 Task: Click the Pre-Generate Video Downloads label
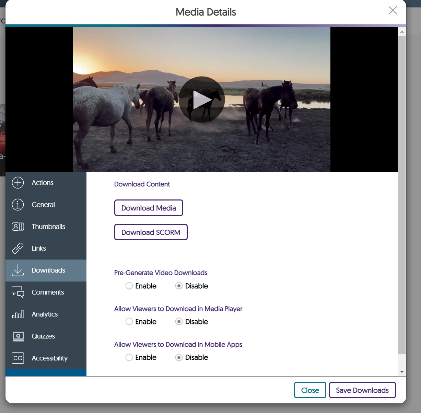pyautogui.click(x=161, y=273)
